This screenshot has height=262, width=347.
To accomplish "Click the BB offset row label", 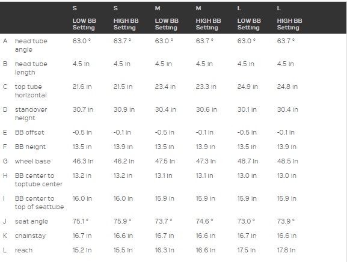I will [29, 132].
